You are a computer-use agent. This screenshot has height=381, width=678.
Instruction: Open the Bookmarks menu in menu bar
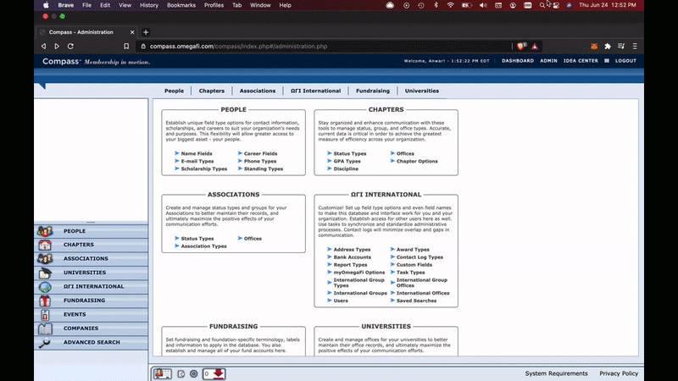pyautogui.click(x=181, y=5)
